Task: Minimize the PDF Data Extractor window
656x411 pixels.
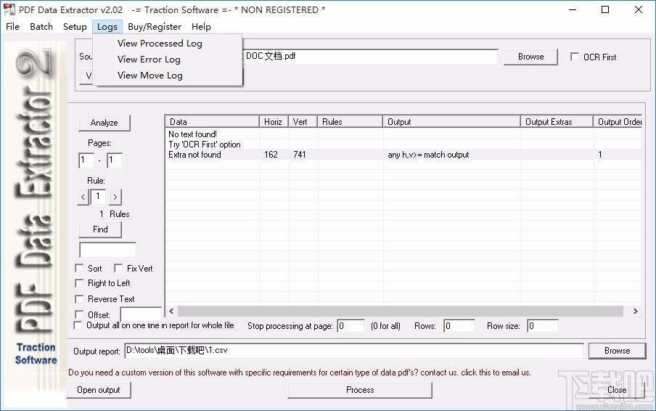Action: pos(573,9)
